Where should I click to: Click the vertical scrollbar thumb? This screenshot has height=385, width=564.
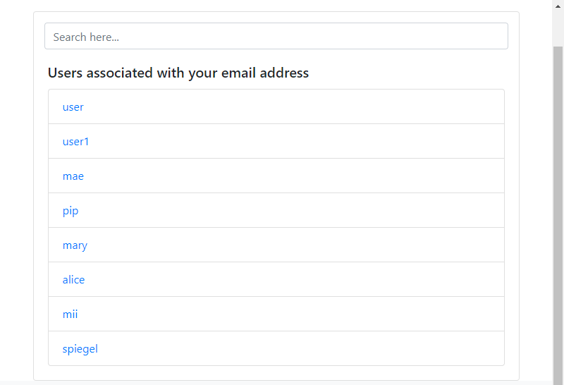(558, 212)
